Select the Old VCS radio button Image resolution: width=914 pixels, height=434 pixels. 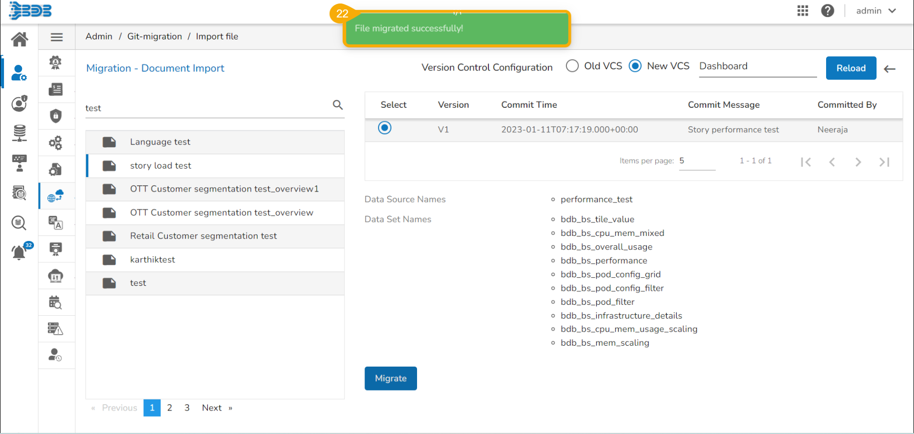[572, 66]
